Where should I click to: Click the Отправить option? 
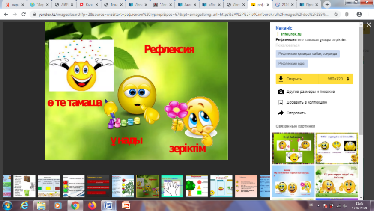pos(296,113)
